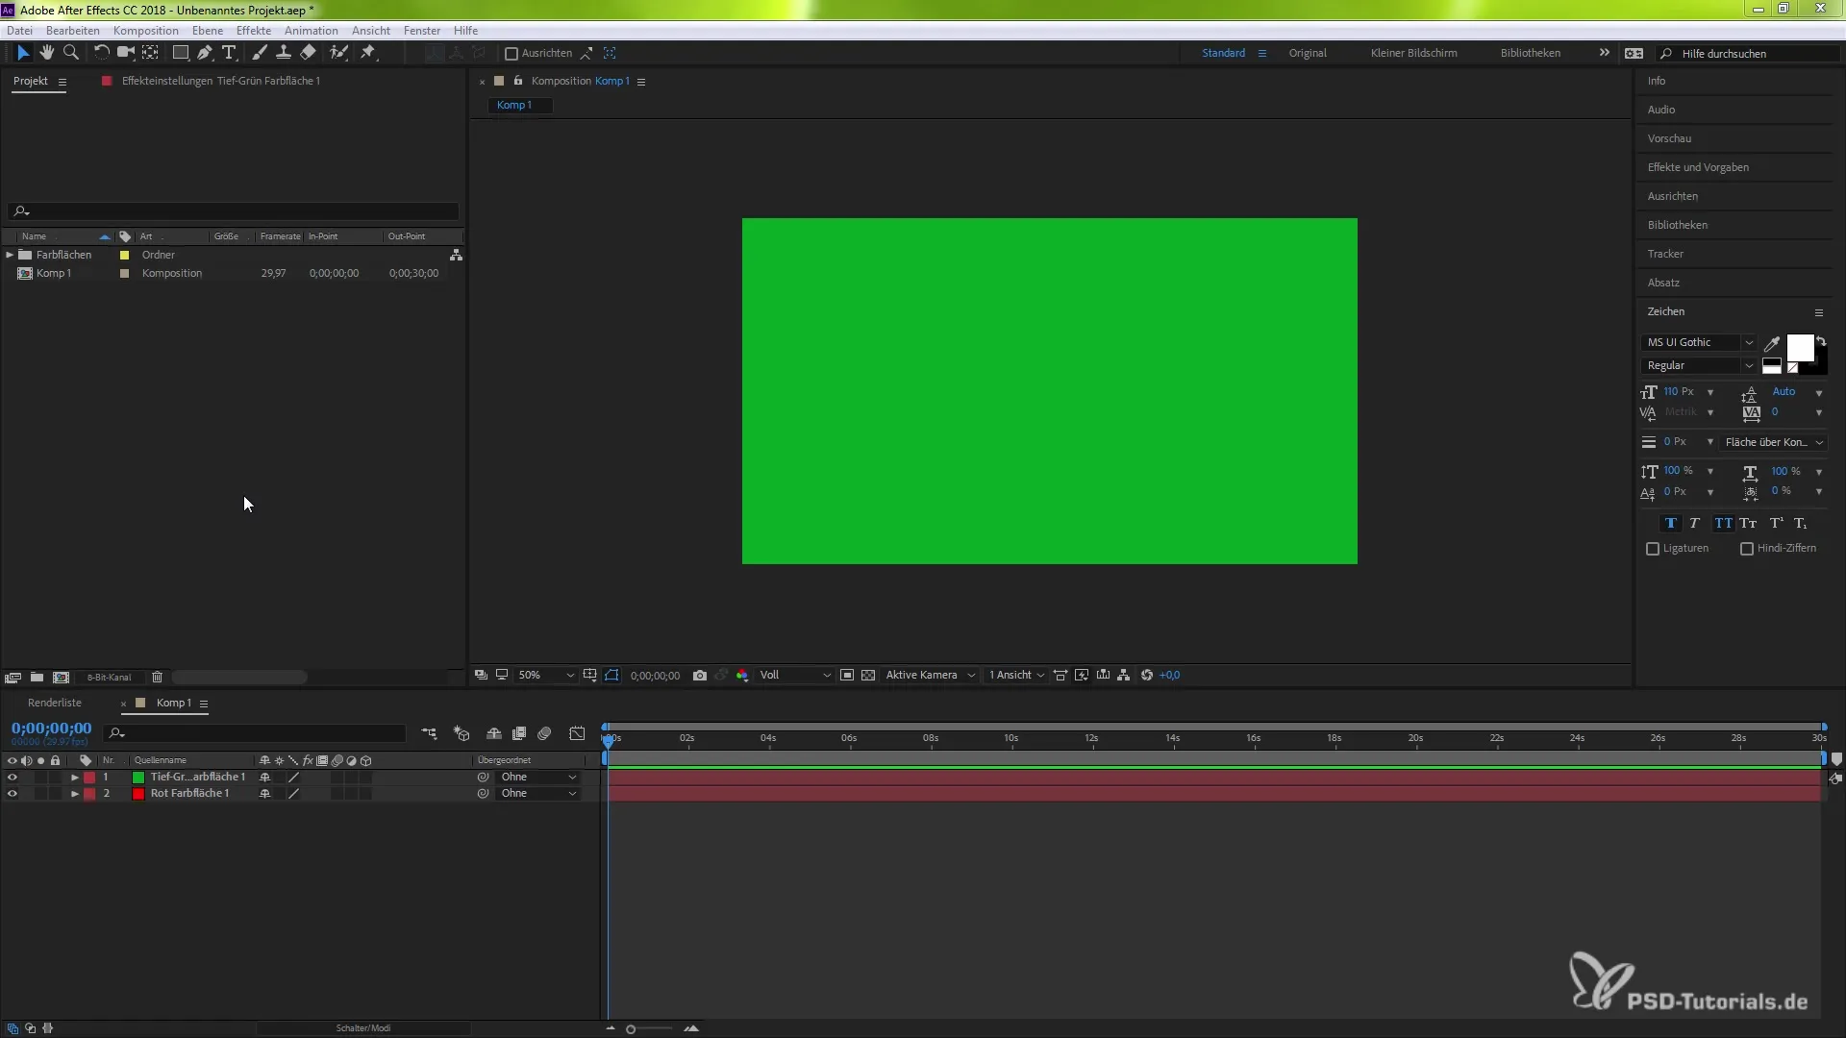Viewport: 1846px width, 1038px height.
Task: Toggle Faux Italic text style
Action: [x=1695, y=524]
